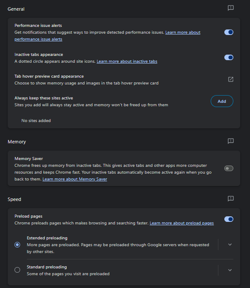
Task: Expand Standard preloading details chevron
Action: click(x=230, y=270)
